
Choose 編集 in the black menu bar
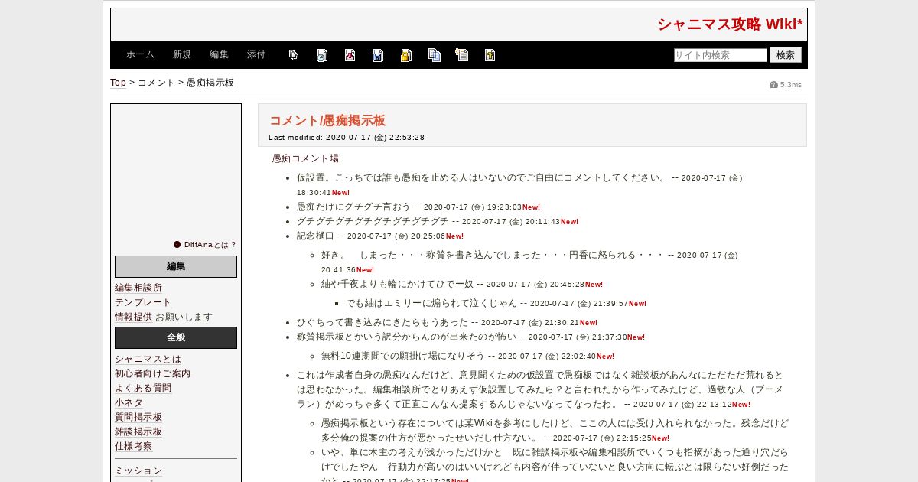point(219,55)
